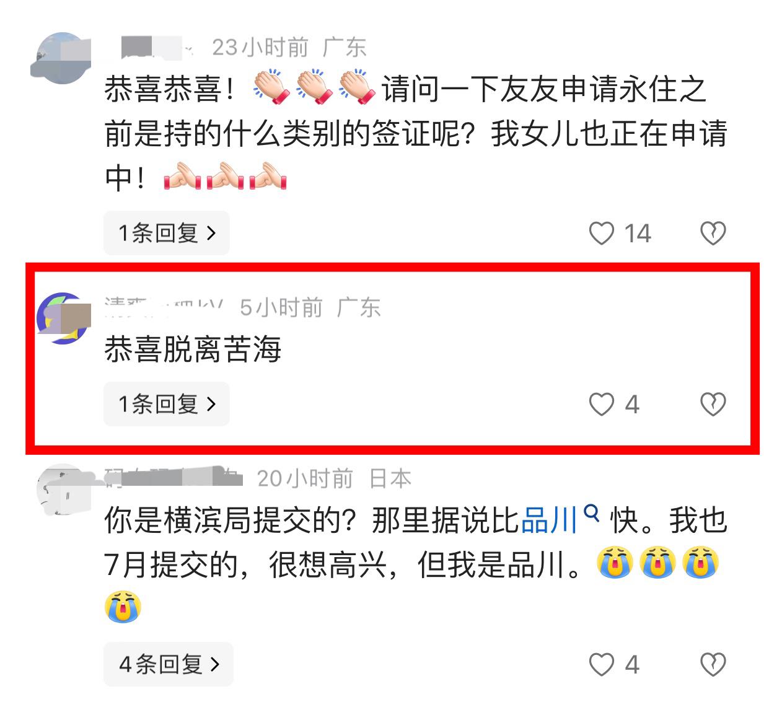Tap the comment text 恭喜脱离苦海 to reply
The image size is (769, 707).
click(193, 349)
